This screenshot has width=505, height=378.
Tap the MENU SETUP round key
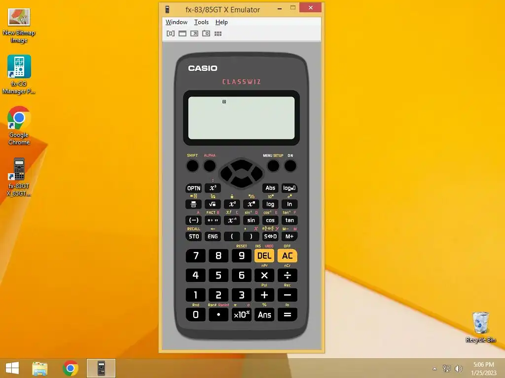coord(273,166)
